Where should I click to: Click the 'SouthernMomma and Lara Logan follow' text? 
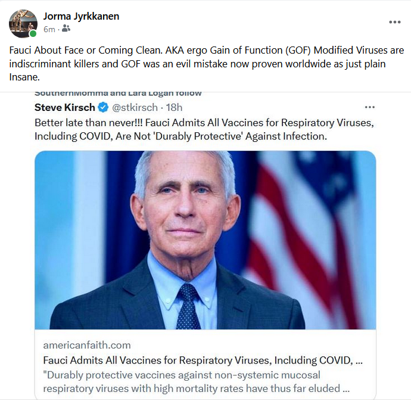(x=118, y=93)
